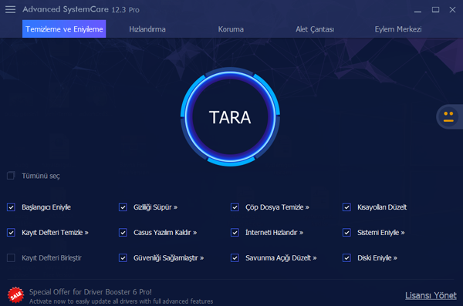
Task: Uncheck Kısayolları Düzelt checkbox
Action: point(346,207)
